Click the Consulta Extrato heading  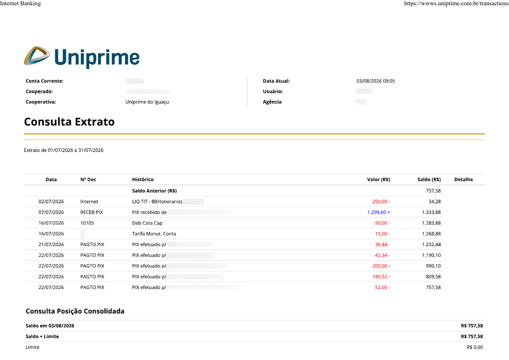(x=69, y=122)
